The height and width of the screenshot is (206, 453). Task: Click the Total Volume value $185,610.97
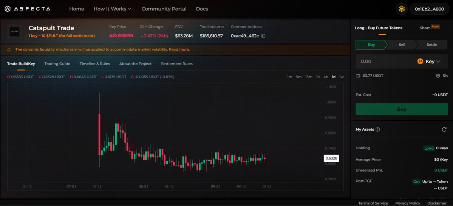[x=211, y=36]
